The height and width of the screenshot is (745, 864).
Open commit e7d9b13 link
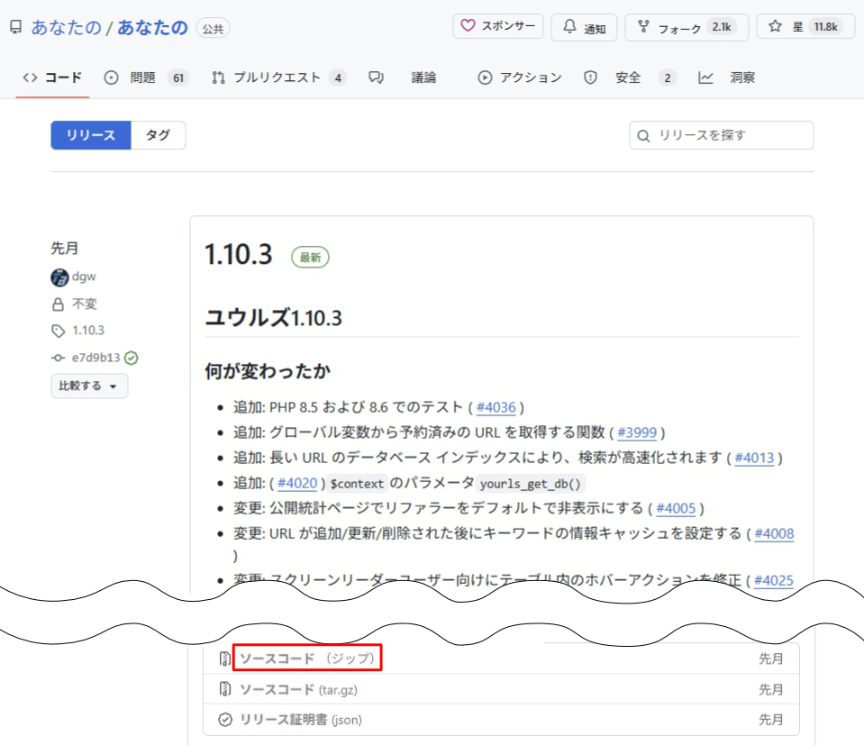[96, 358]
